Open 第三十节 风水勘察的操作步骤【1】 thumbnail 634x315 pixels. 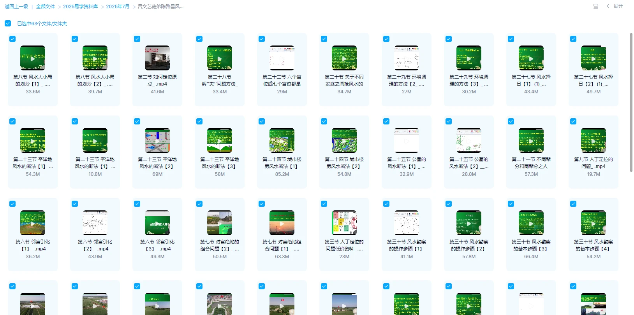407,223
